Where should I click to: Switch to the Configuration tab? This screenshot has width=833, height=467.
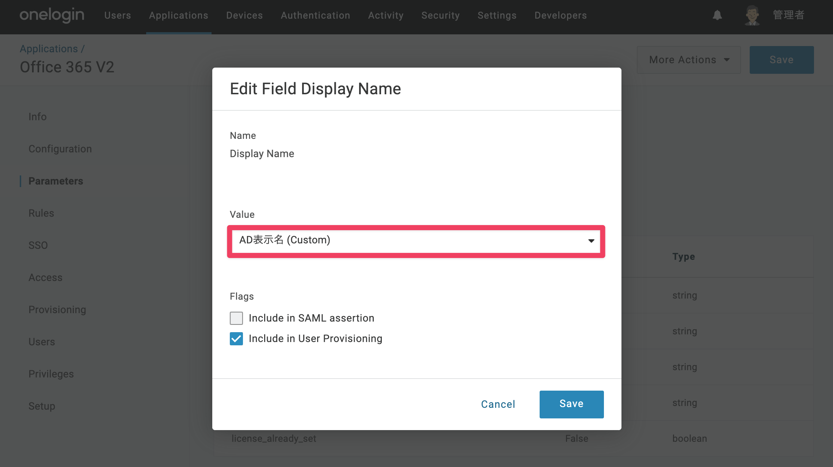click(x=60, y=149)
